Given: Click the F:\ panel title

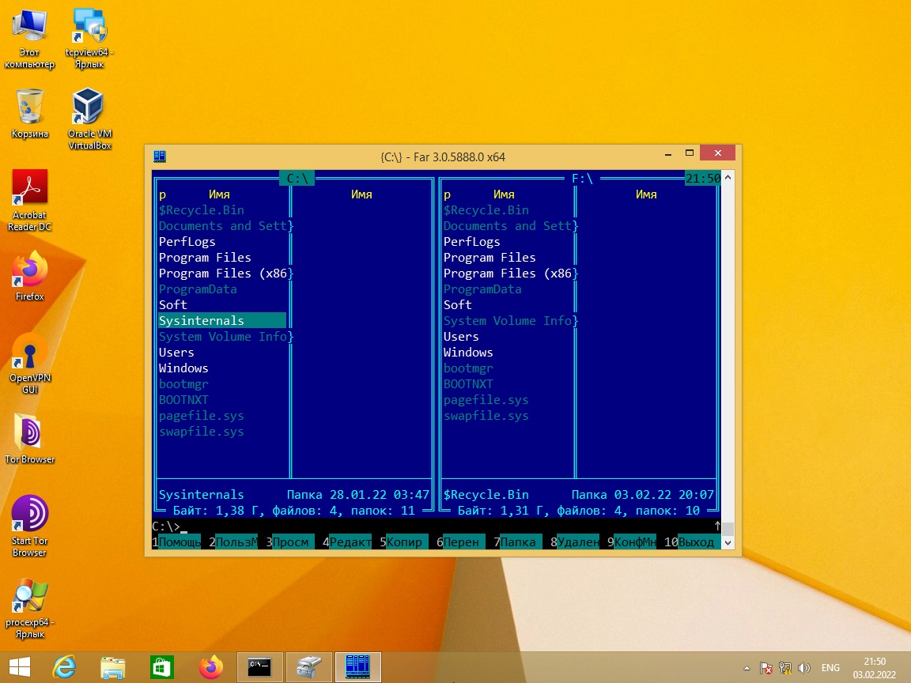Looking at the screenshot, I should click(582, 179).
